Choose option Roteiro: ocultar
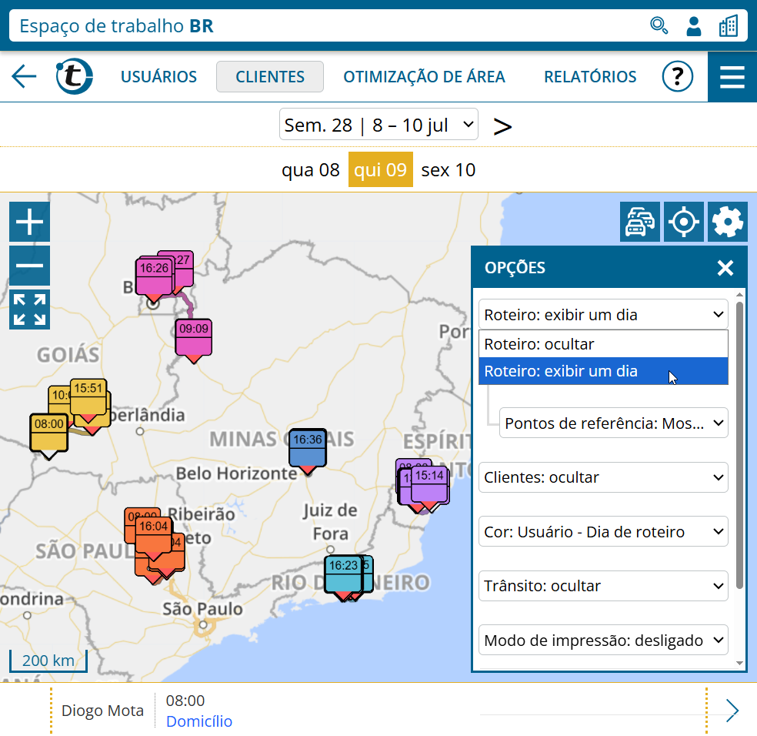This screenshot has height=736, width=757. (603, 344)
